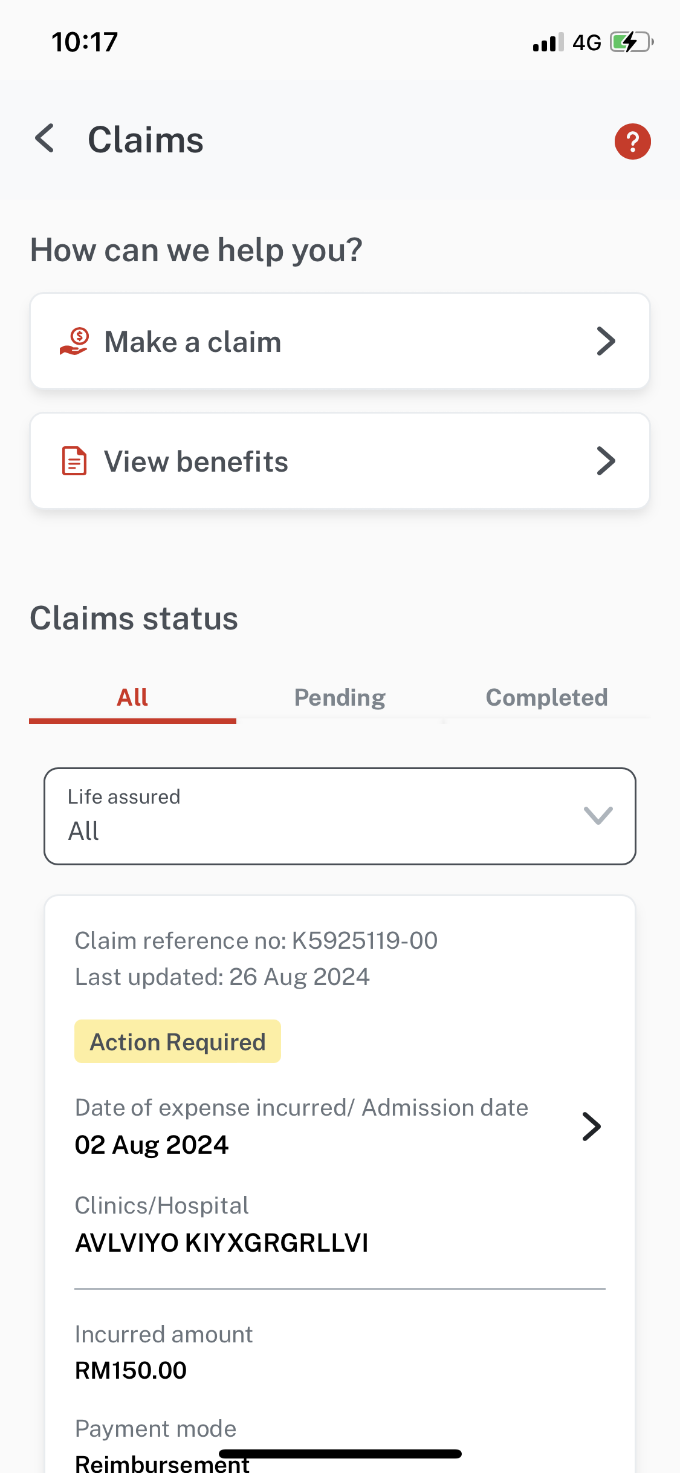Open claim details via admission date chevron
The image size is (680, 1473).
tap(591, 1126)
